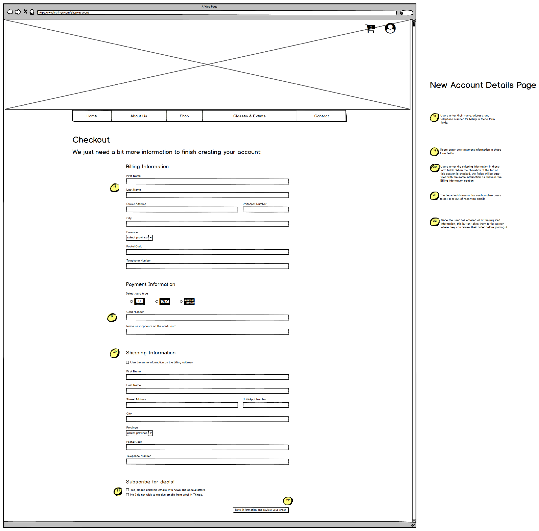Click the browser forward arrow icon
The width and height of the screenshot is (539, 531).
(18, 12)
